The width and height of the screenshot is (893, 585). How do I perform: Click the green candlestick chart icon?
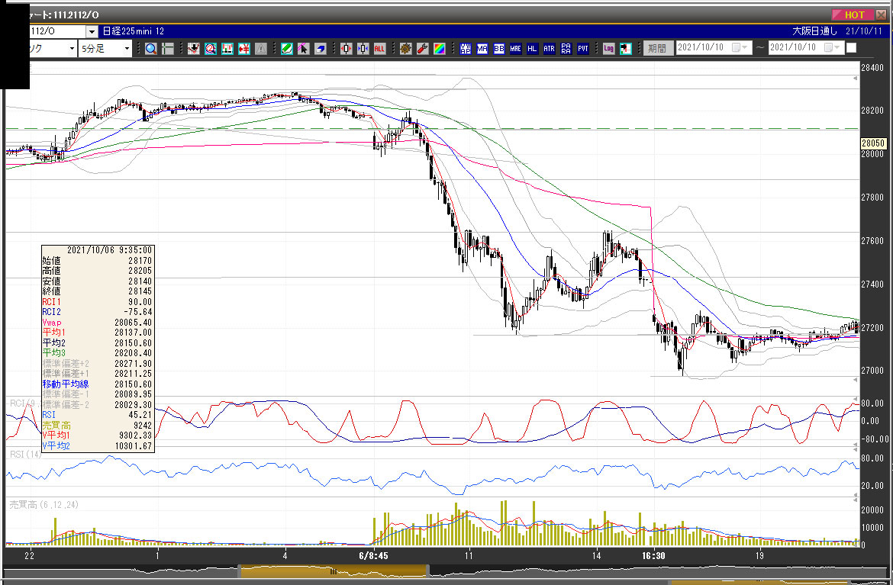tap(227, 49)
